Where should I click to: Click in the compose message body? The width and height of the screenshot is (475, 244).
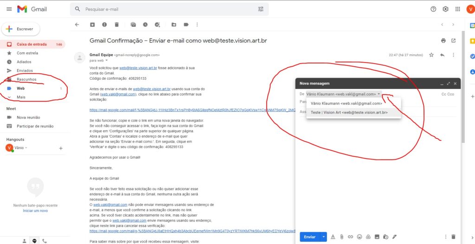378,173
